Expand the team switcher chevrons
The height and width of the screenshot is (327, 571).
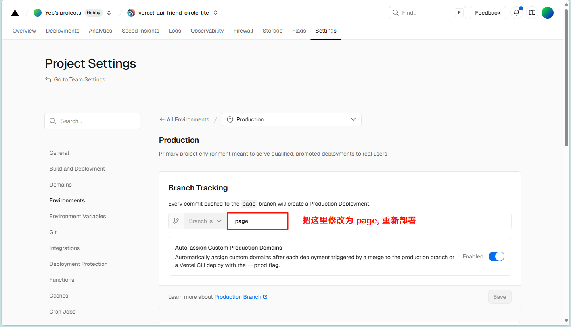tap(109, 13)
